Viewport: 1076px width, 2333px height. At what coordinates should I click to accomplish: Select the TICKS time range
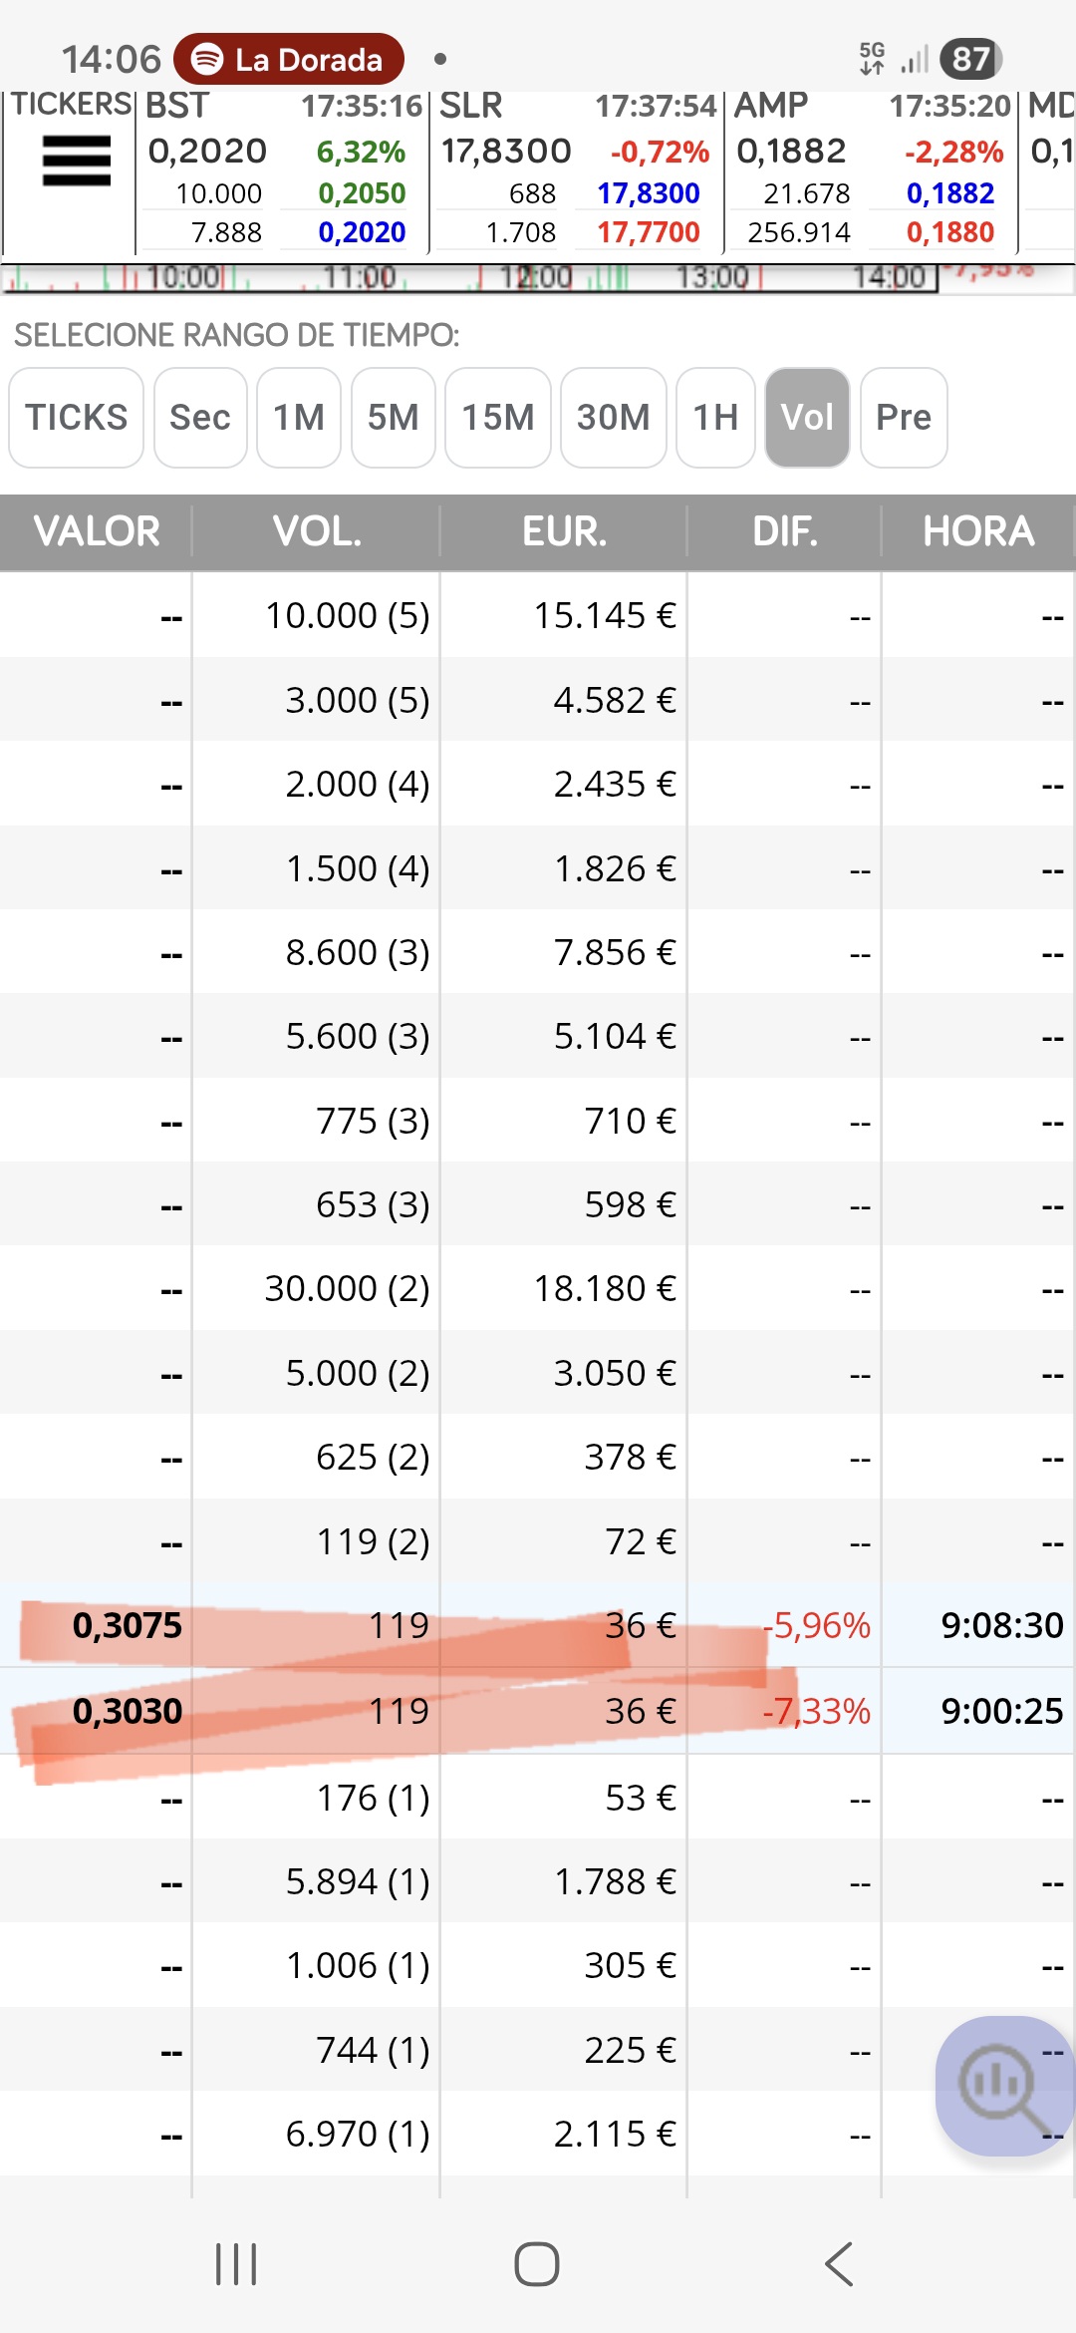pos(77,418)
